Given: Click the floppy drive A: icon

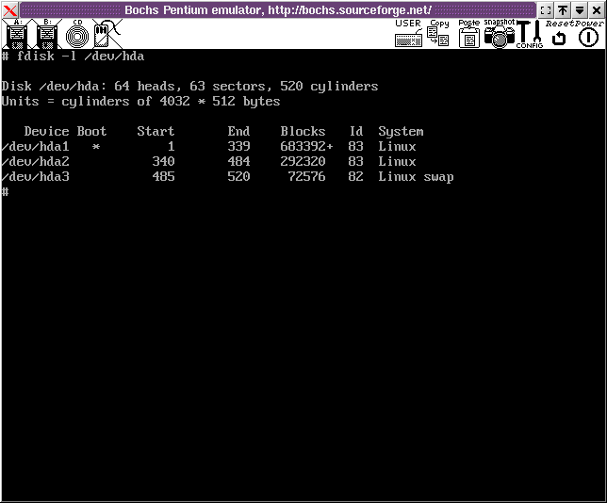Looking at the screenshot, I should tap(15, 35).
